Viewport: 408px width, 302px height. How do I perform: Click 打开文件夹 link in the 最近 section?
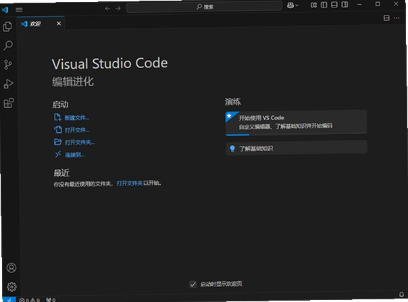[130, 183]
